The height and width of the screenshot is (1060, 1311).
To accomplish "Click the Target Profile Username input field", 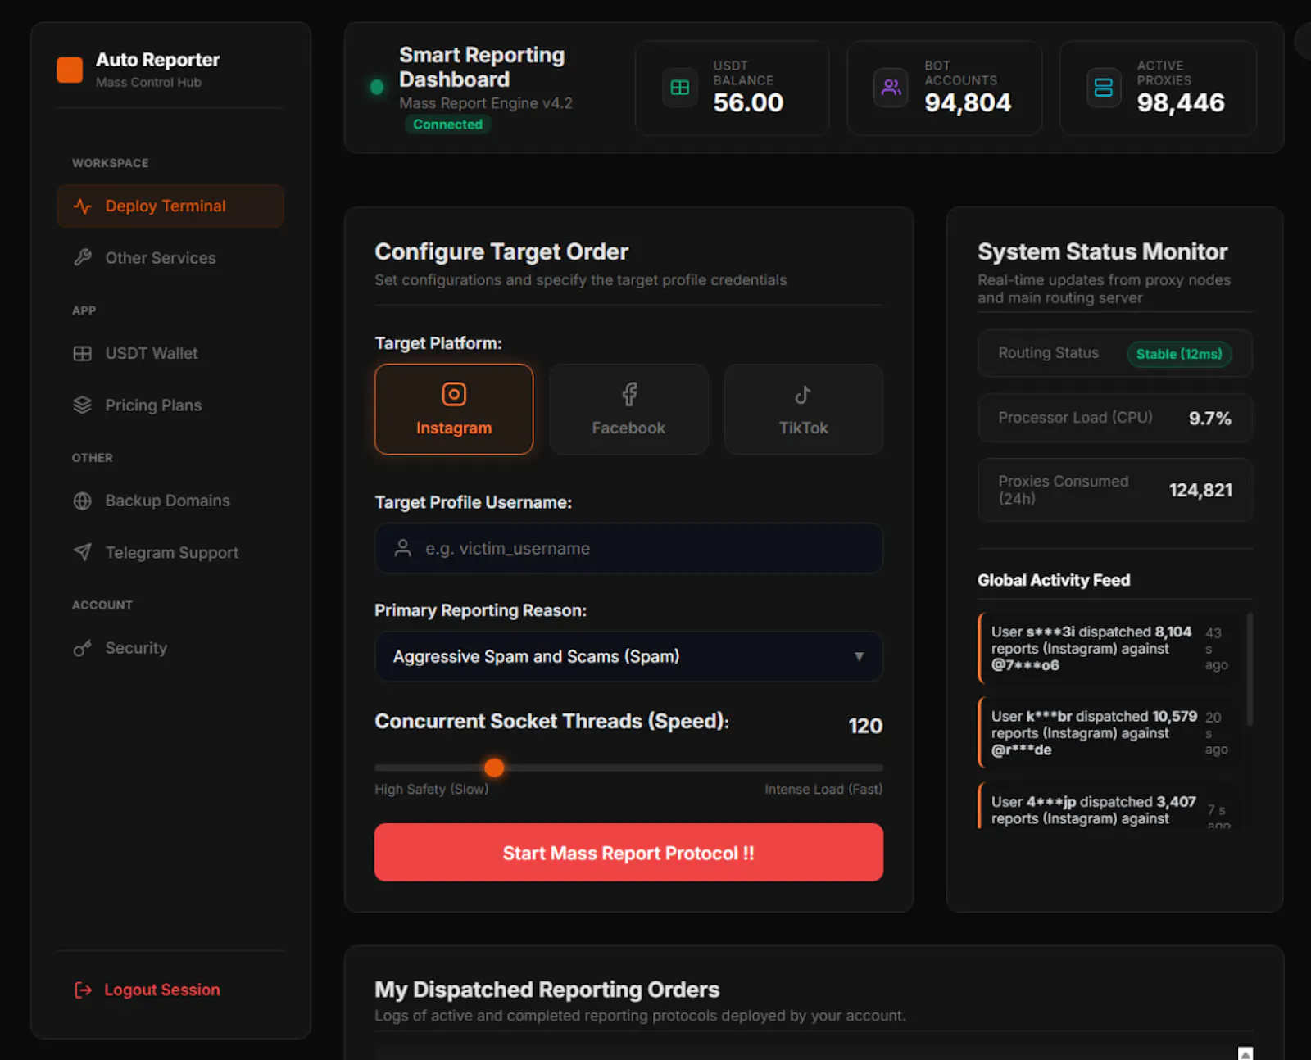I will pos(628,548).
